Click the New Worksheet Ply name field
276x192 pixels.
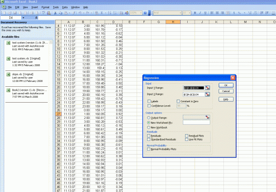197,122
